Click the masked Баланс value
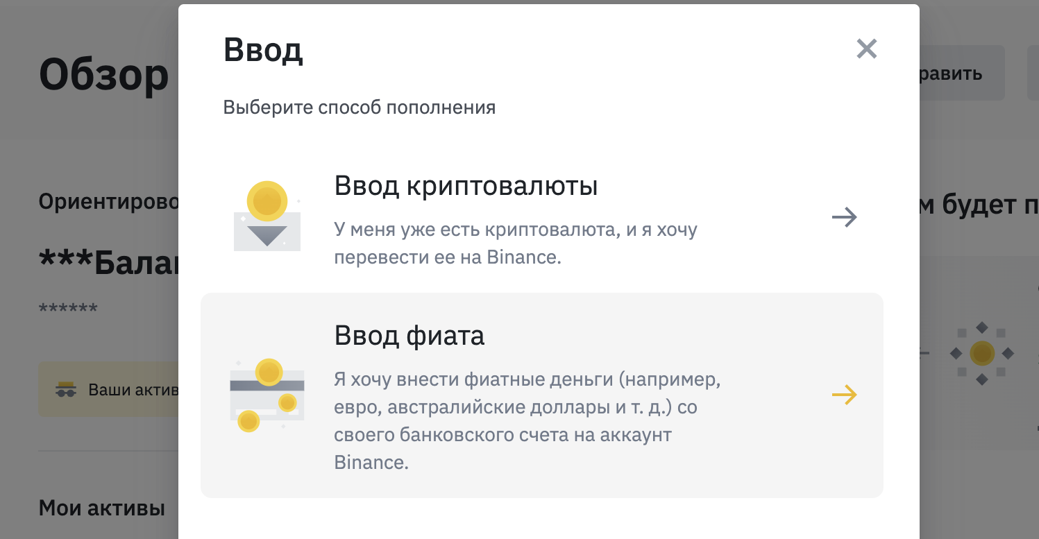The height and width of the screenshot is (539, 1039). click(108, 262)
